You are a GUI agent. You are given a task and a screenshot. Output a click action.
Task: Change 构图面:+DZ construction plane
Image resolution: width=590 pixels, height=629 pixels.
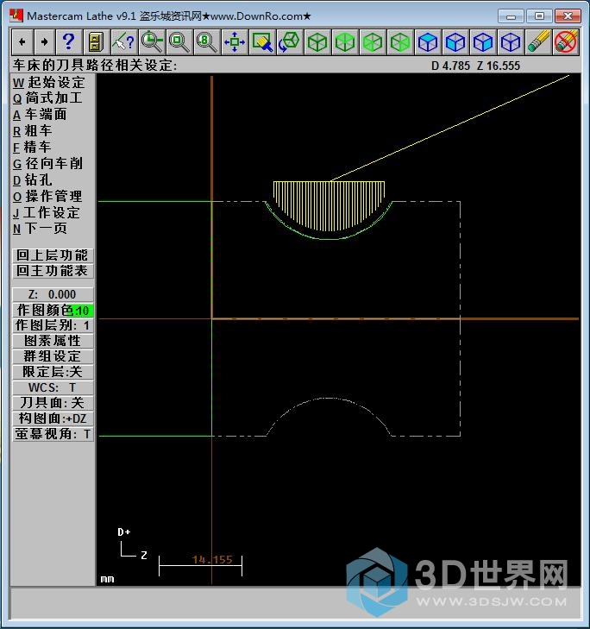(x=53, y=418)
